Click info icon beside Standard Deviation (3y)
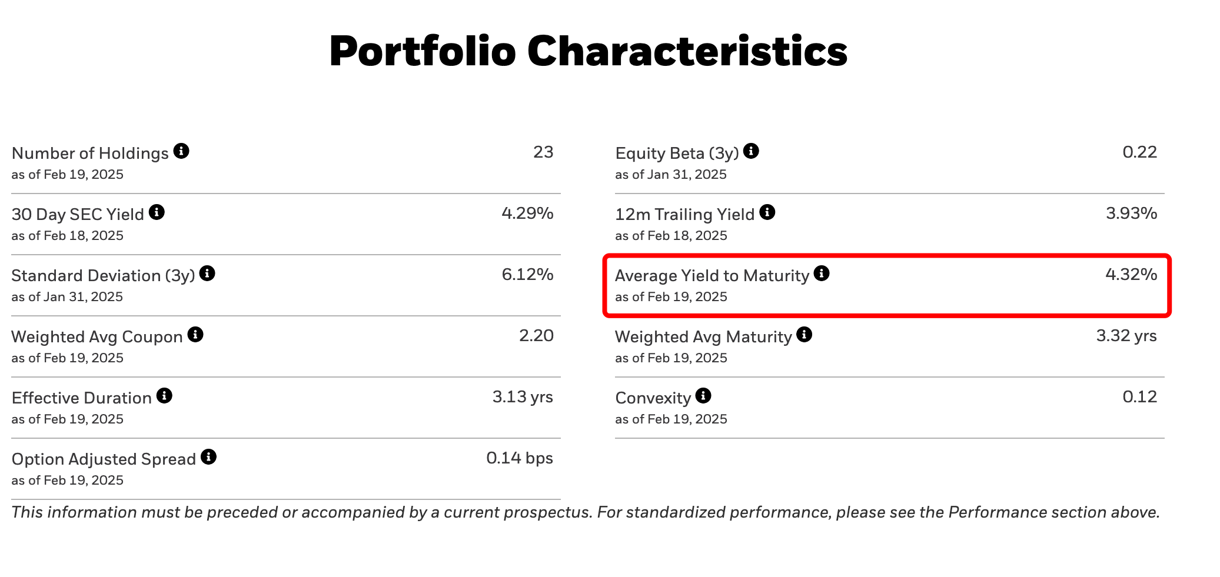 [x=207, y=274]
